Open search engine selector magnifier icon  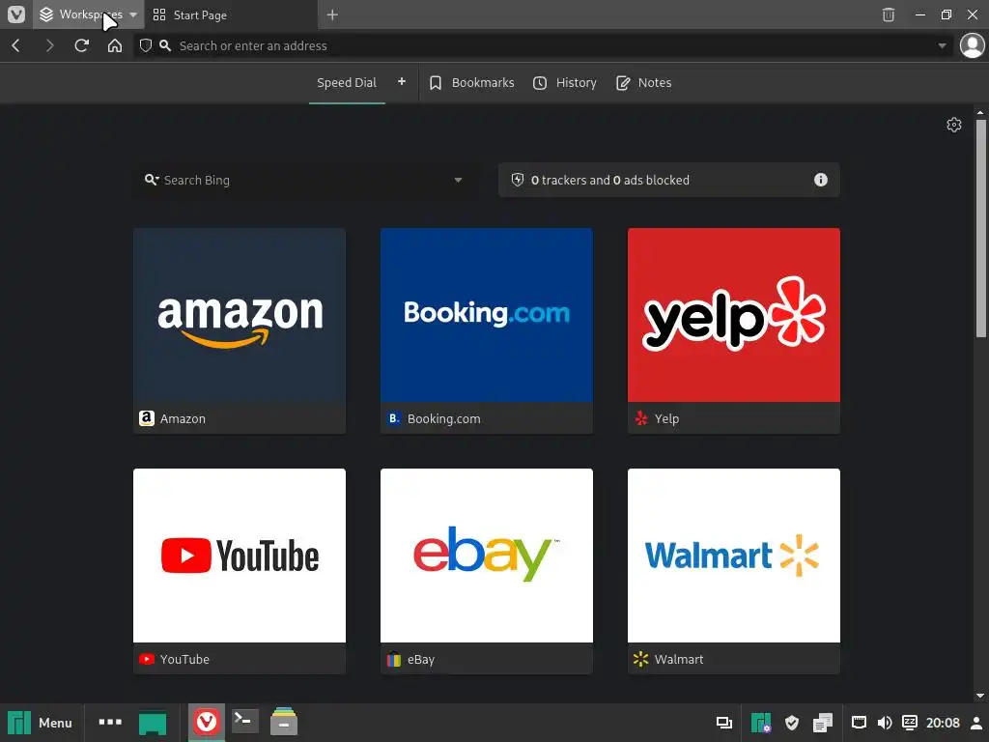coord(151,180)
